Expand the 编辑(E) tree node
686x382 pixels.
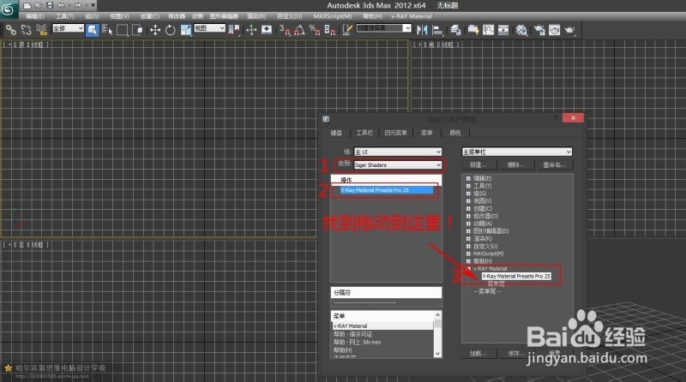[x=468, y=177]
